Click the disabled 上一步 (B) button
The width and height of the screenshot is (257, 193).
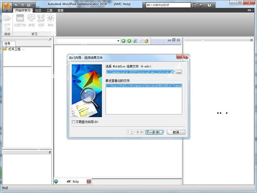[x=136, y=132]
